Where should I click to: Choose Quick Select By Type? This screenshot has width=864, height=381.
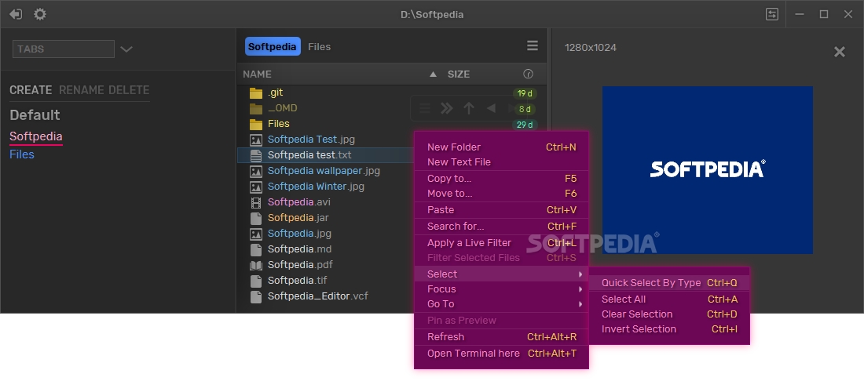point(669,282)
